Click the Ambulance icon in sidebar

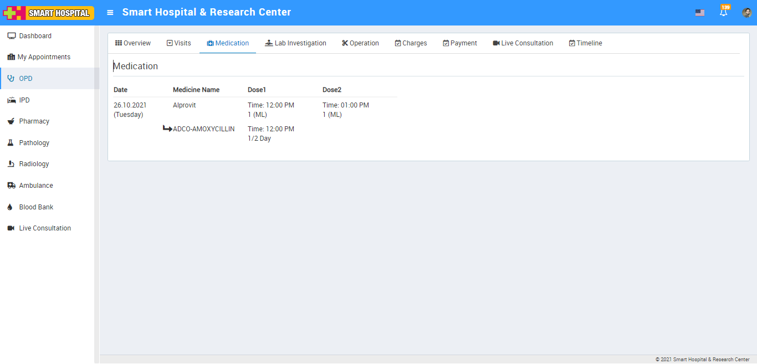click(x=11, y=186)
